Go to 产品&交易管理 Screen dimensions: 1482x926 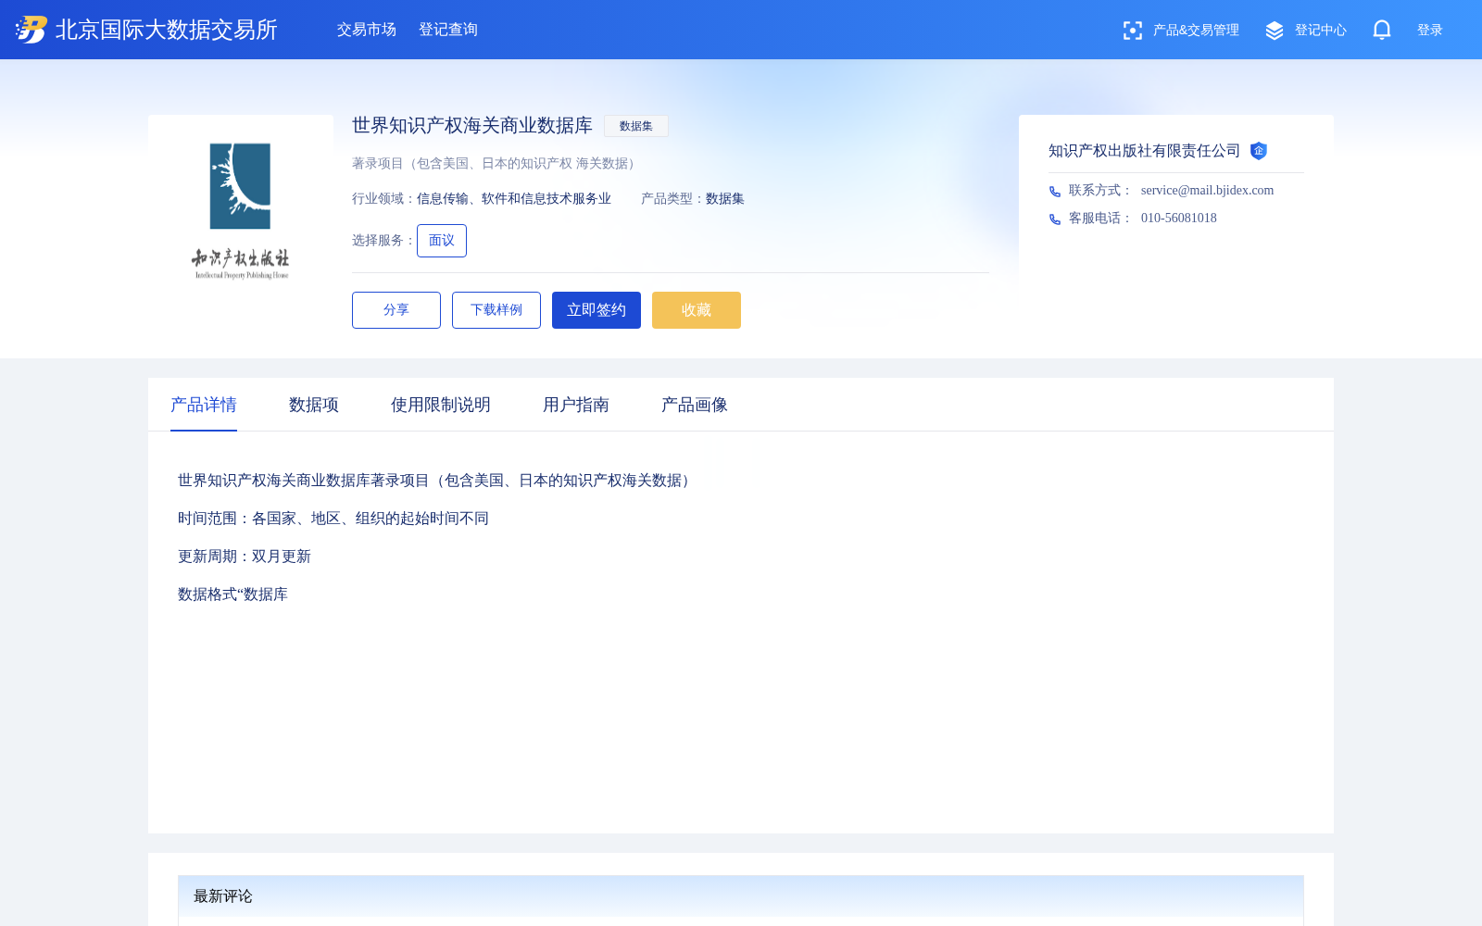tap(1196, 31)
